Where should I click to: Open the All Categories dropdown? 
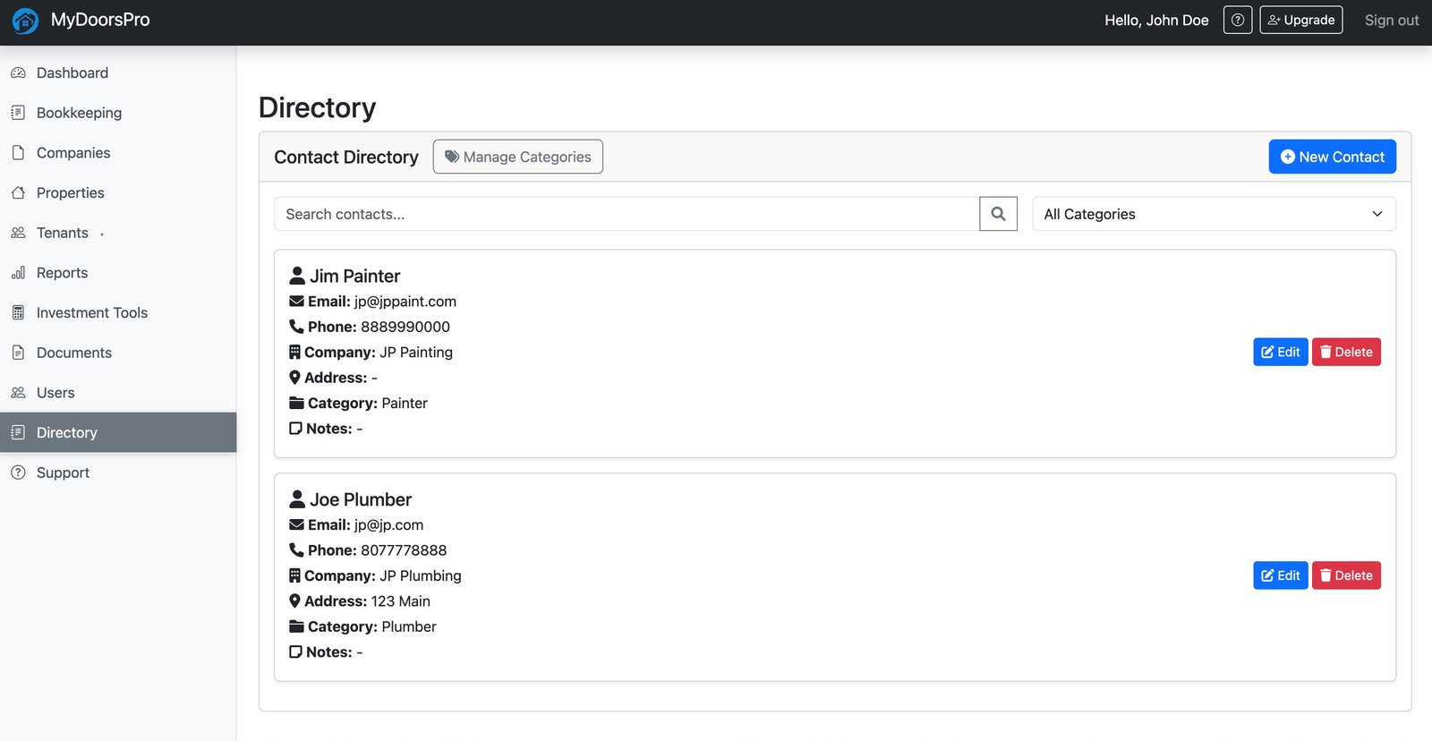pyautogui.click(x=1213, y=214)
